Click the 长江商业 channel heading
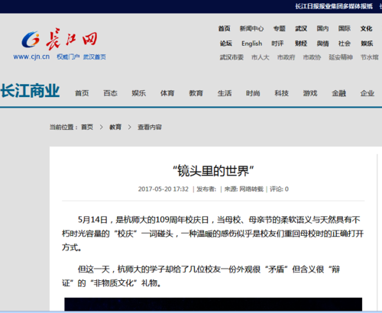This screenshot has height=313, width=382. 30,91
